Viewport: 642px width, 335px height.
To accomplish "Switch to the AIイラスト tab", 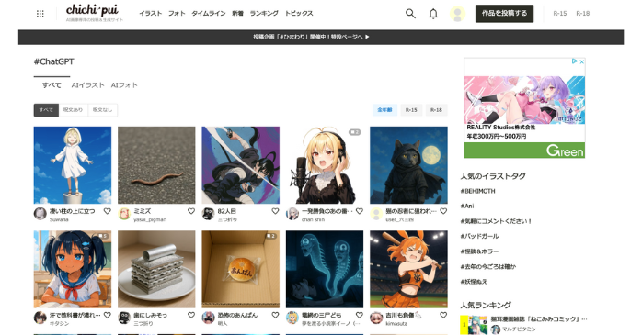I will (x=87, y=85).
